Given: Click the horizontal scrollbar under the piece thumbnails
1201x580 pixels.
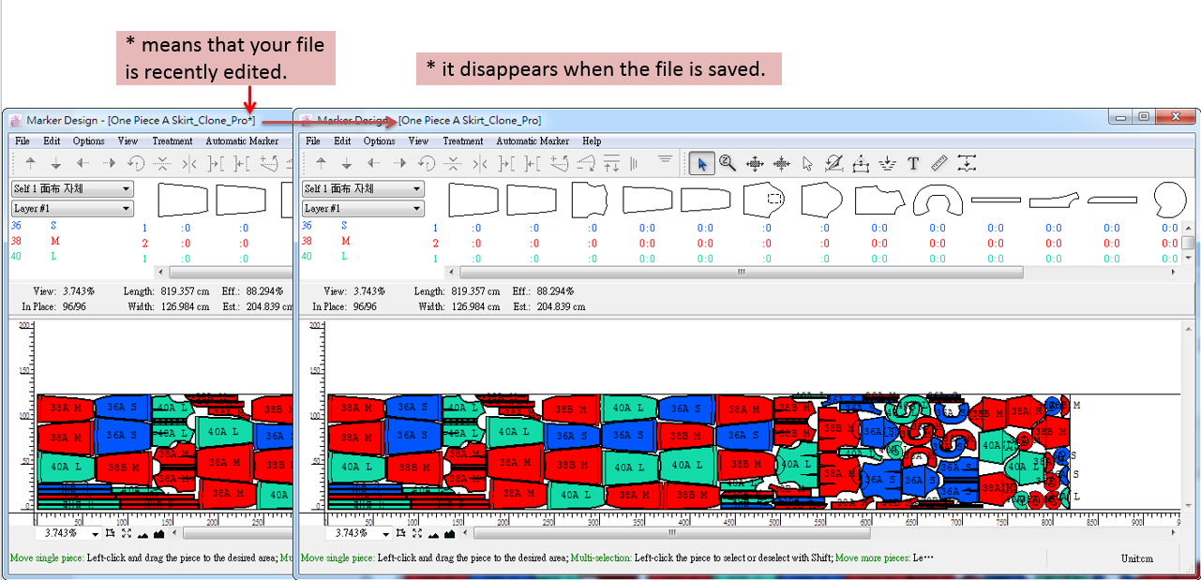Looking at the screenshot, I should (x=739, y=272).
